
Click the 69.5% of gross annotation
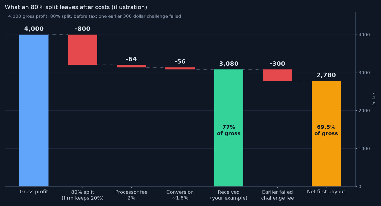[326, 130]
